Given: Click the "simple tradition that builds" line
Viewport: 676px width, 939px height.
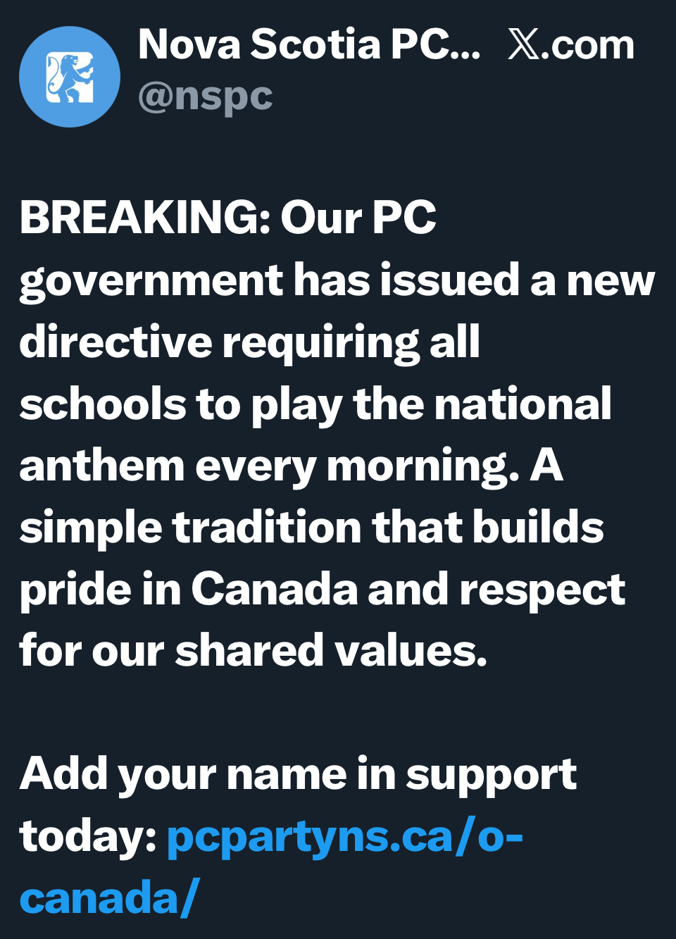Looking at the screenshot, I should [x=311, y=527].
